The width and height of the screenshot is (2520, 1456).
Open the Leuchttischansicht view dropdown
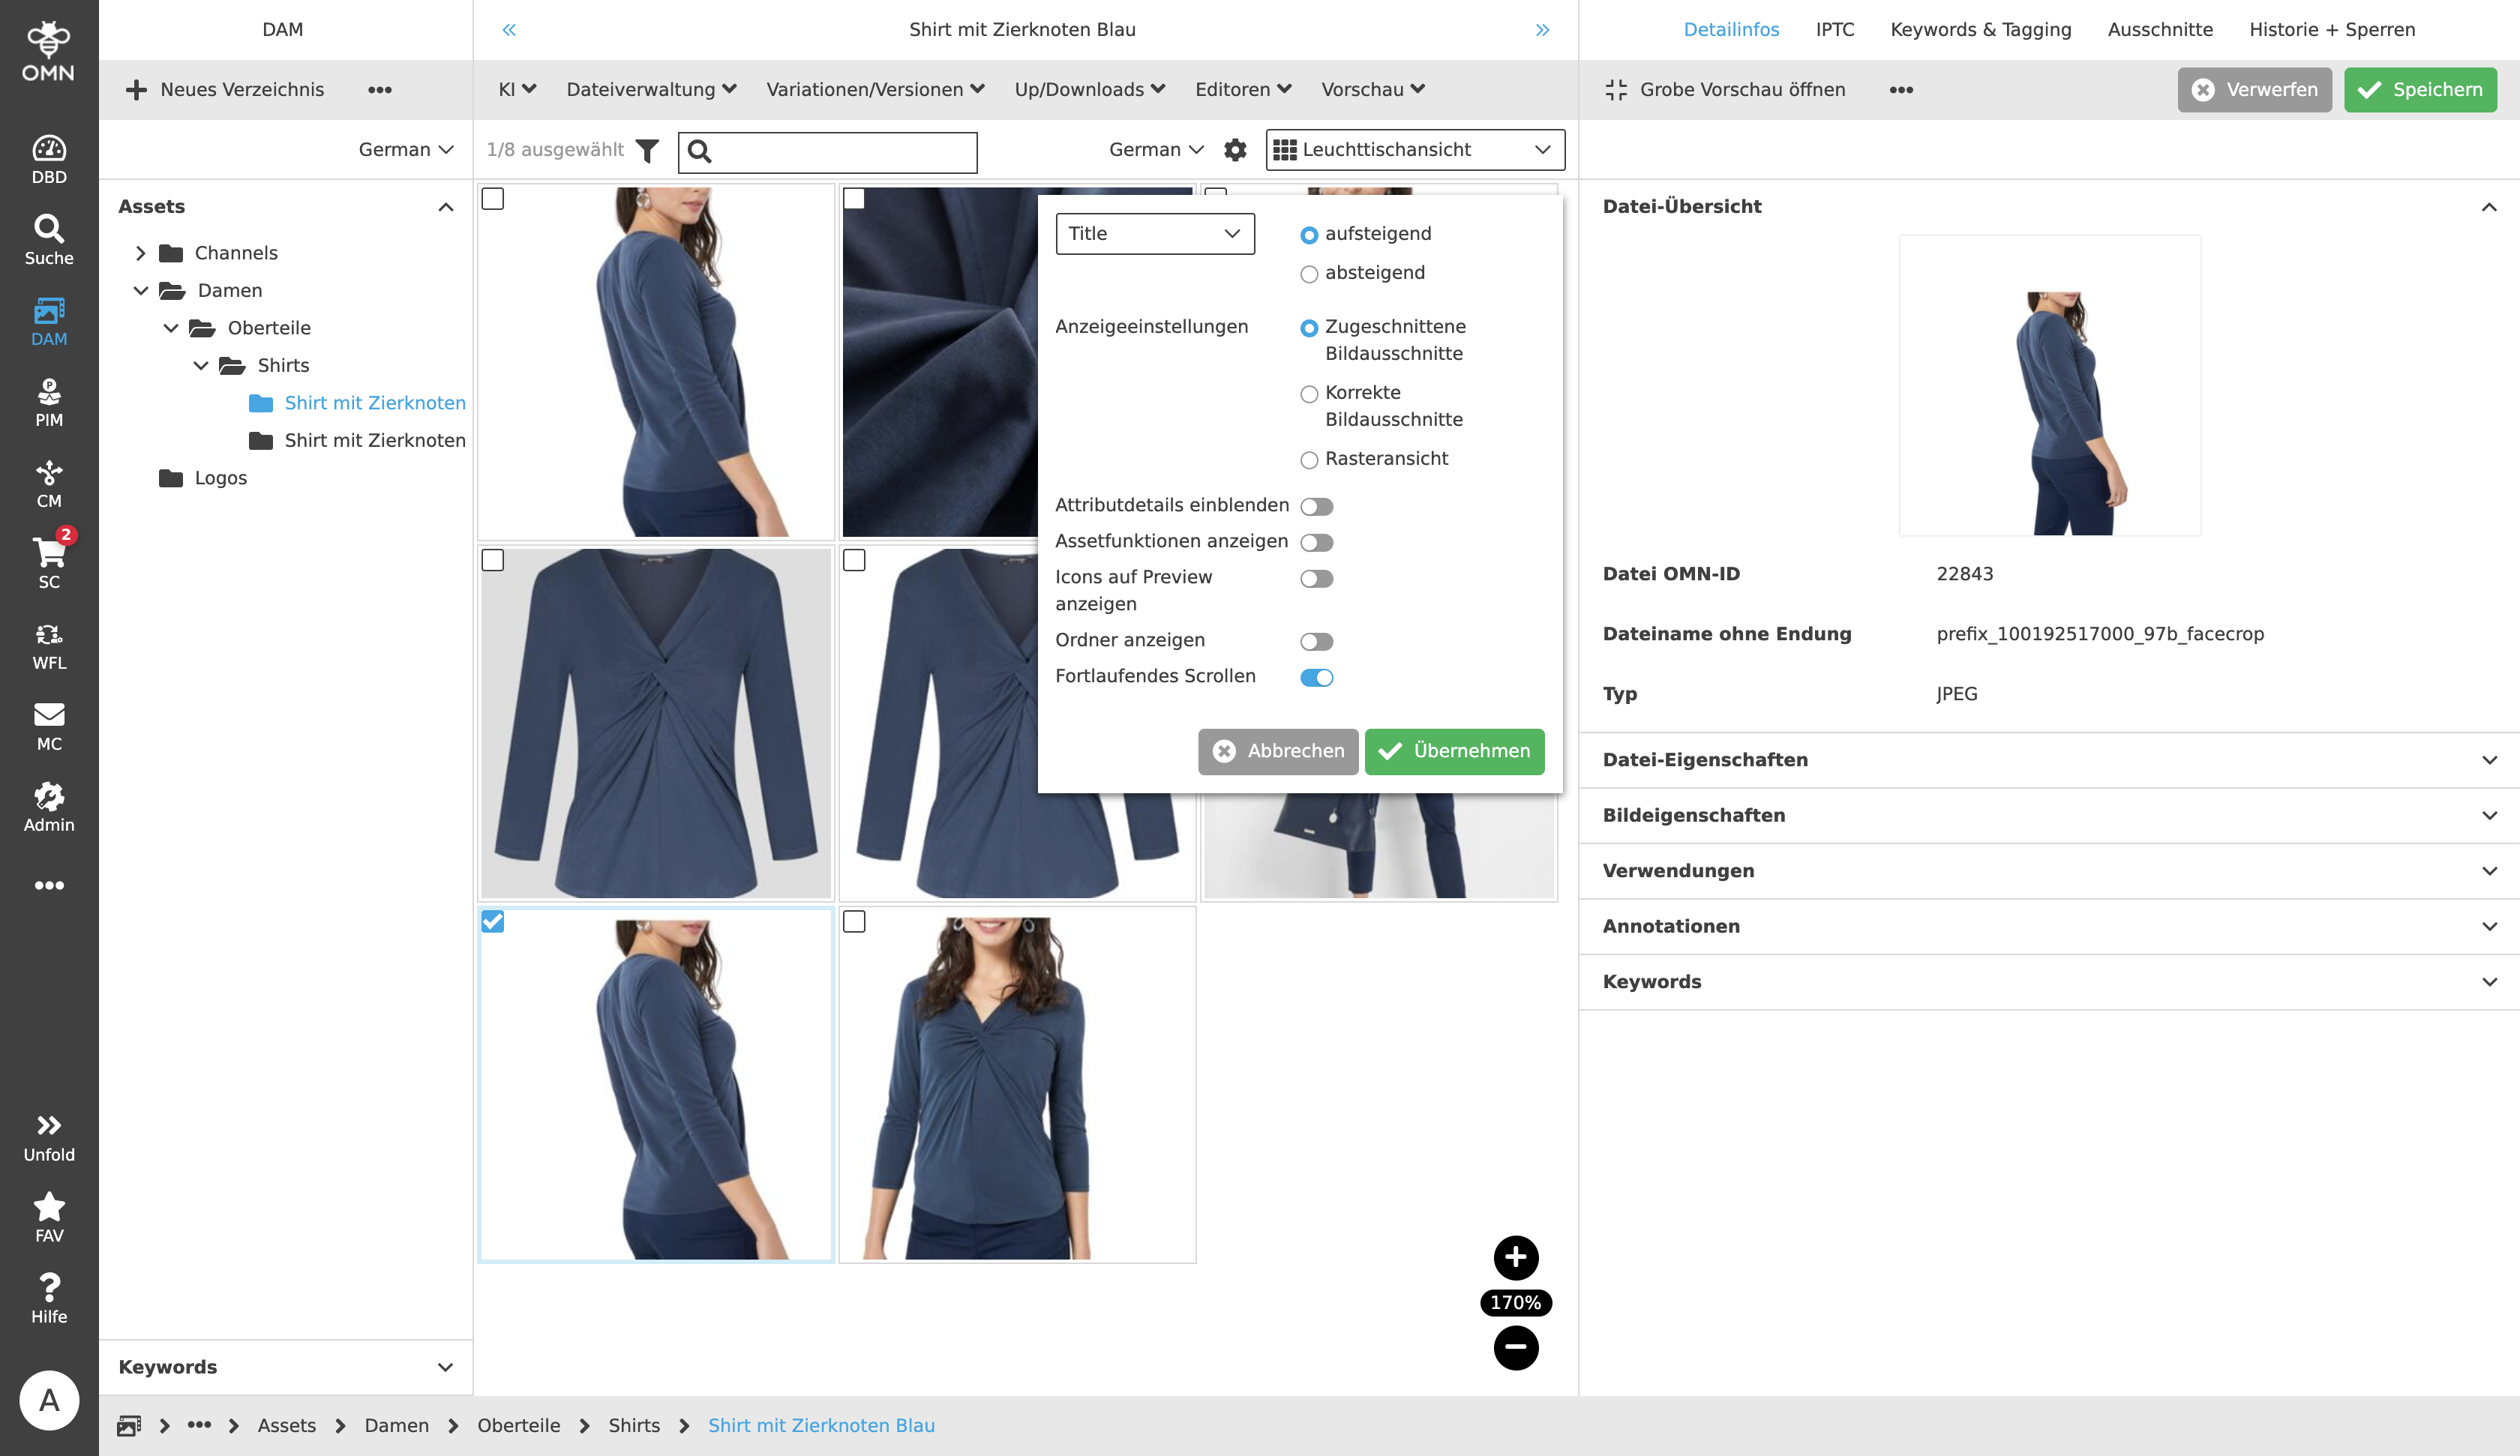pos(1414,150)
